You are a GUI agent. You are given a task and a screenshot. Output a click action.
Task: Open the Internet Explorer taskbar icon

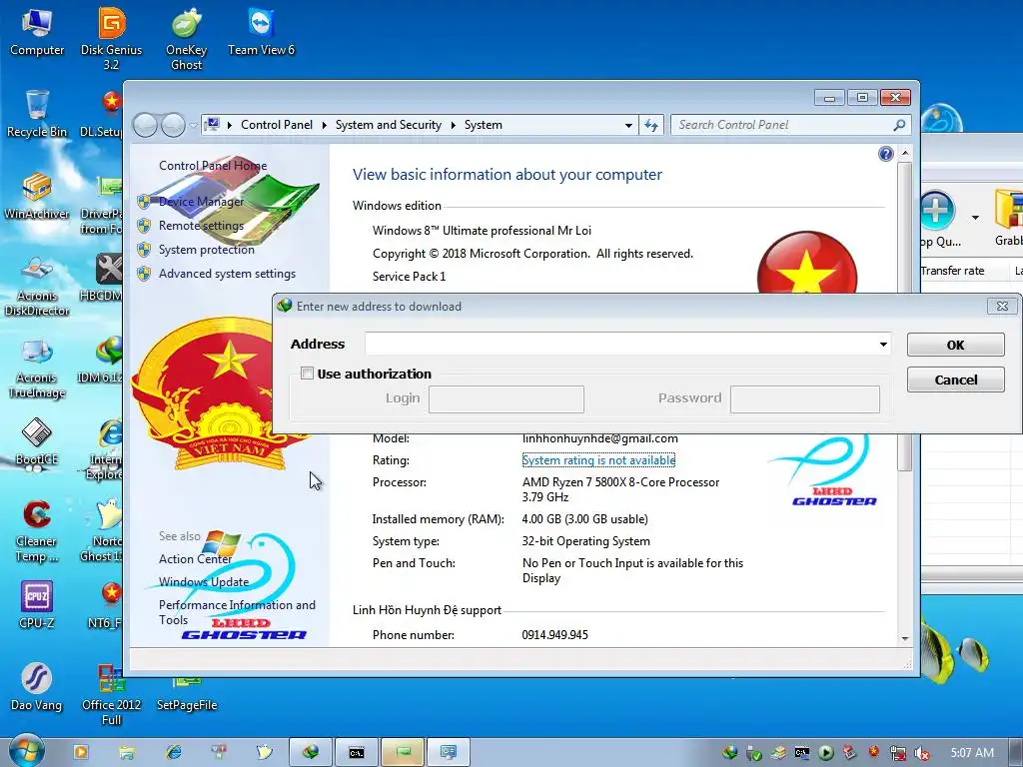coord(174,752)
